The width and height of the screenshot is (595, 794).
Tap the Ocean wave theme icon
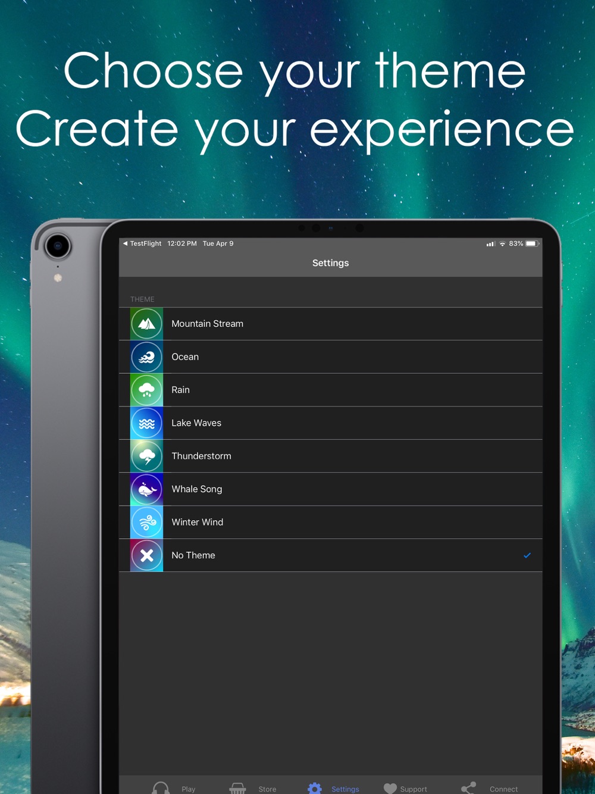[147, 357]
